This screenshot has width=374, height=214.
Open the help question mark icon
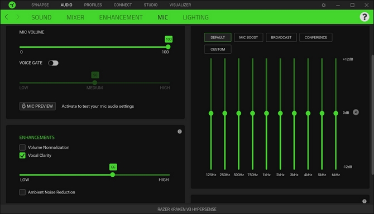point(364,17)
